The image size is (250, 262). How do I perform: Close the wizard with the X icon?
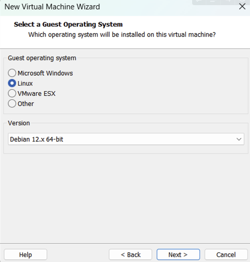[242, 7]
